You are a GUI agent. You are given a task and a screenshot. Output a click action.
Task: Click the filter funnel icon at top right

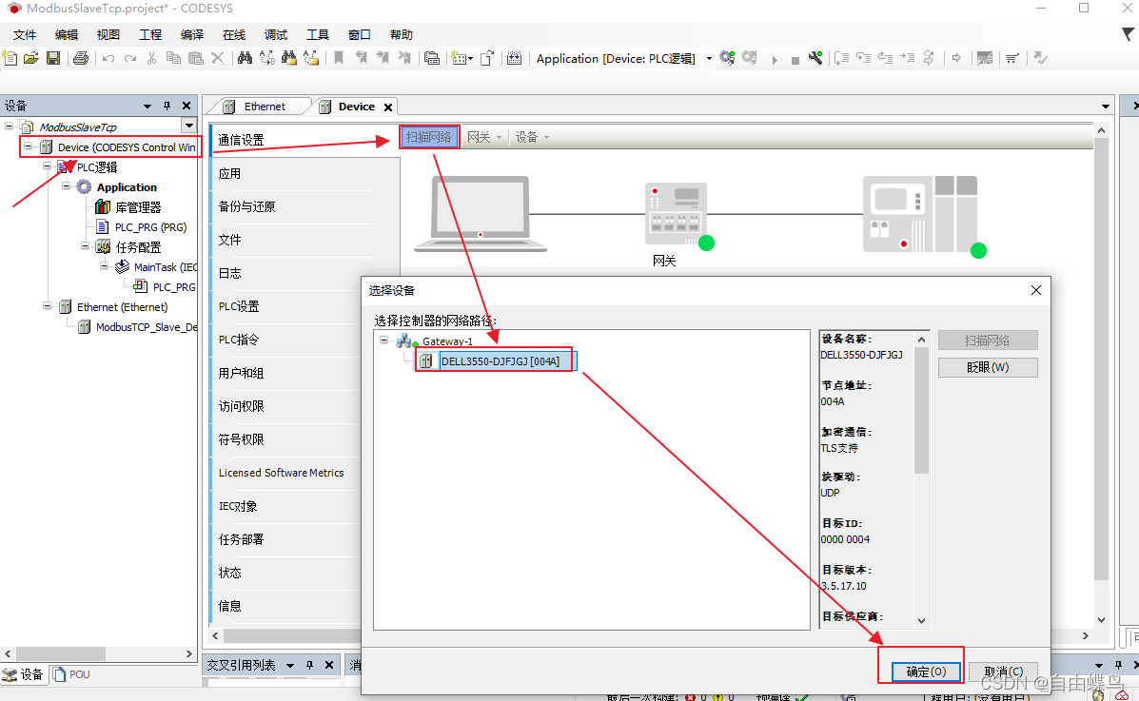(1128, 34)
